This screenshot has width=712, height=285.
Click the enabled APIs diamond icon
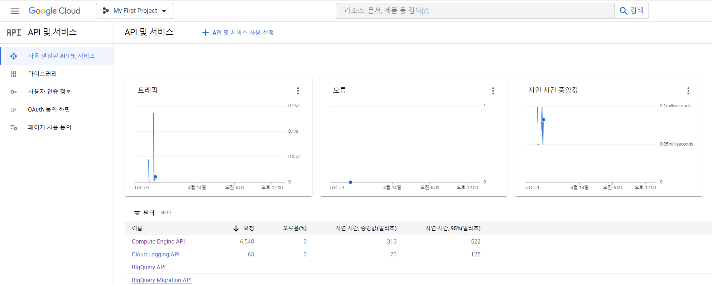(14, 56)
